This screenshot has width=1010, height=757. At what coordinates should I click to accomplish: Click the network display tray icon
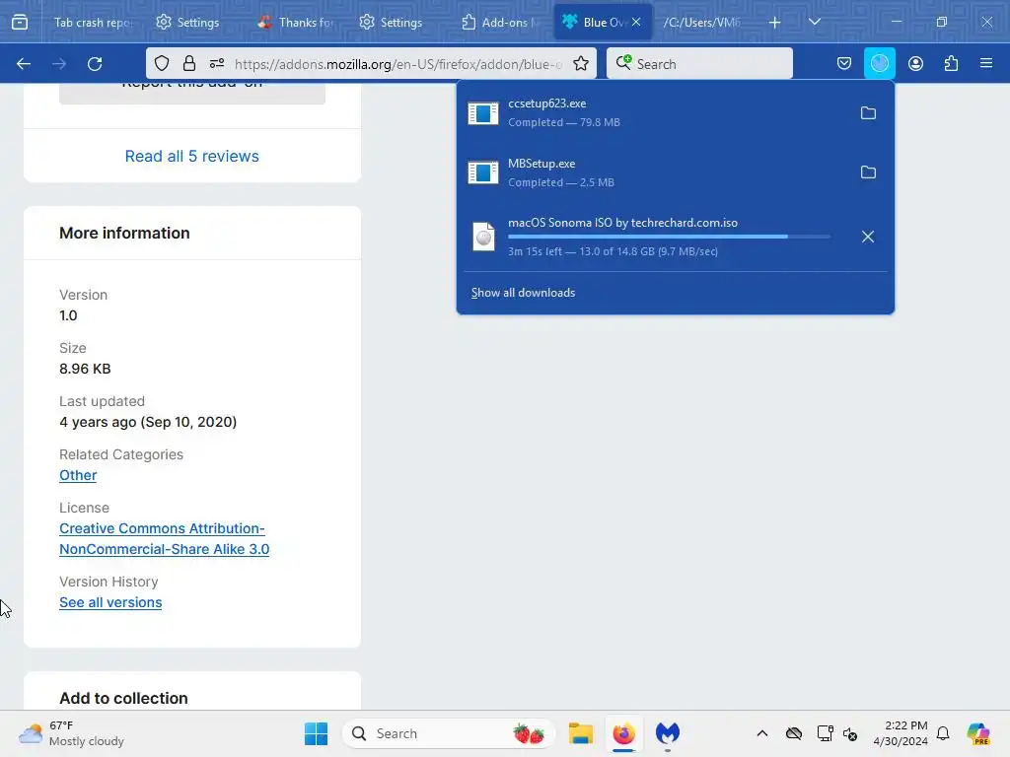826,733
